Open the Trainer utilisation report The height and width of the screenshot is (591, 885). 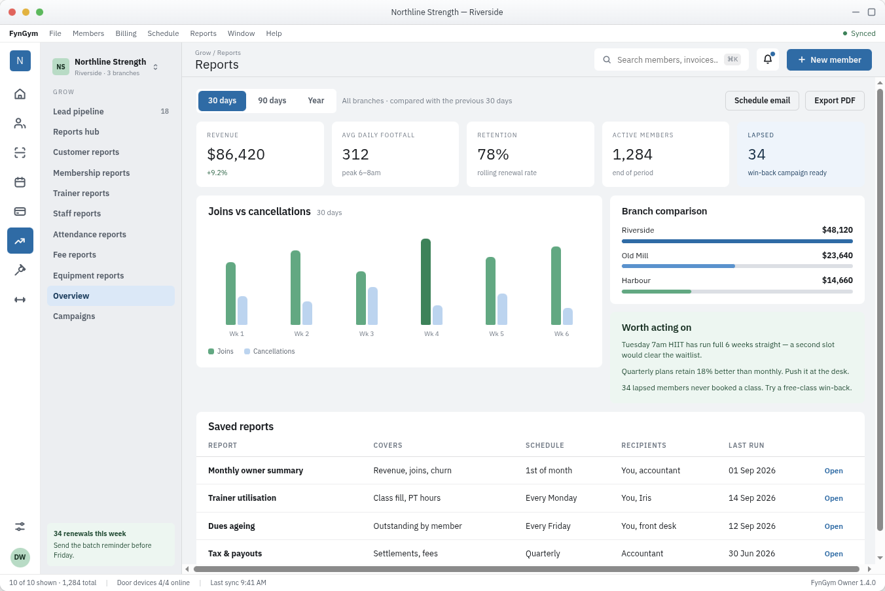click(833, 498)
